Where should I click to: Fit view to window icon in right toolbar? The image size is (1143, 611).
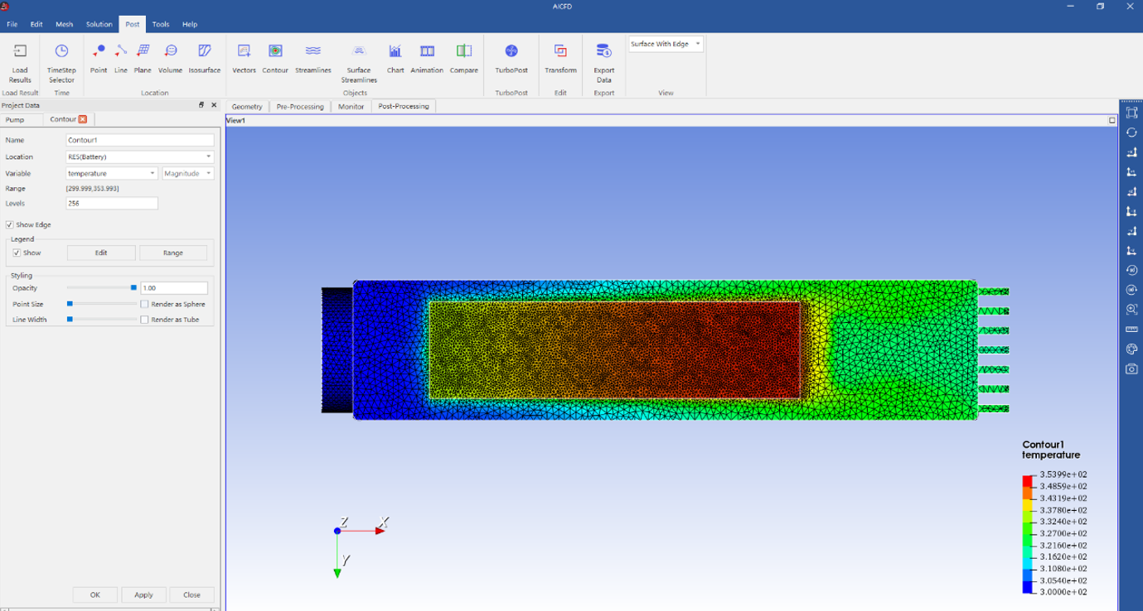[x=1131, y=113]
